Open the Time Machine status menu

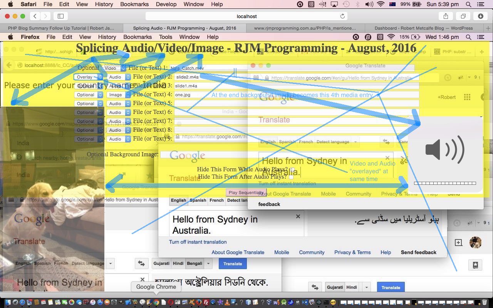[346, 4]
